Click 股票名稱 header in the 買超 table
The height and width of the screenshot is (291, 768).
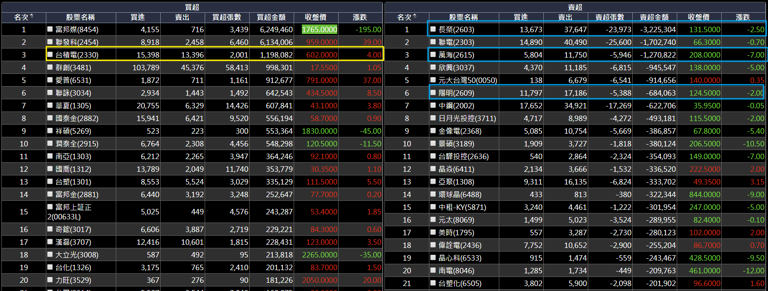pyautogui.click(x=80, y=17)
